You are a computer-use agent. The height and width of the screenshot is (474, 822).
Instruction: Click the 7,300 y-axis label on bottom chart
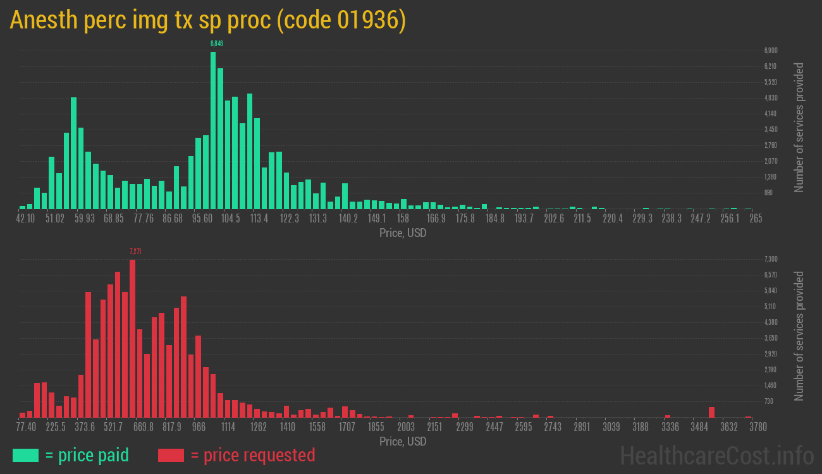(x=771, y=259)
